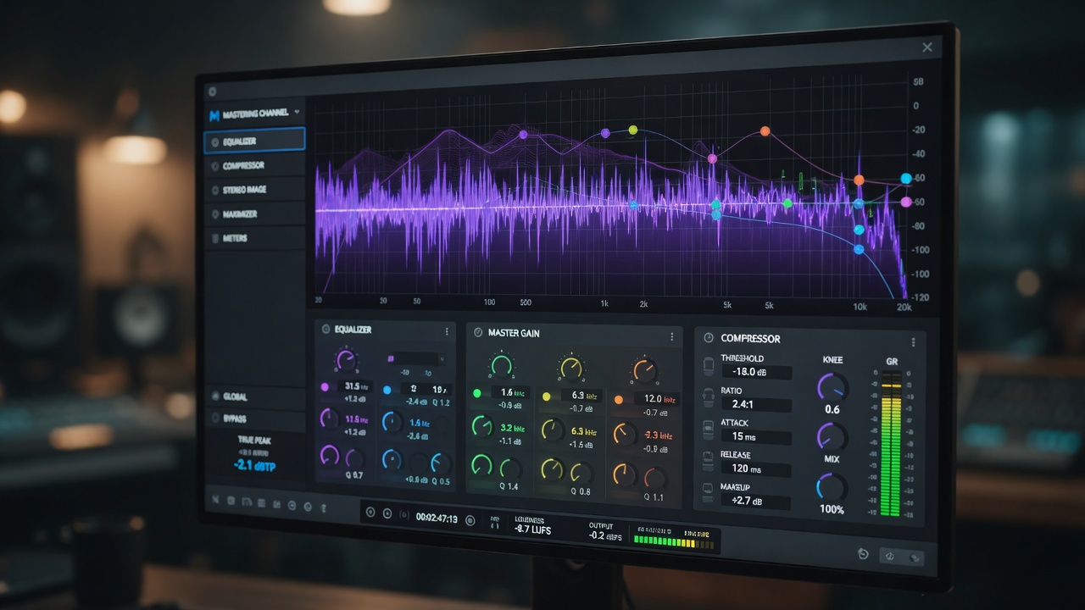Toggle the Bypass option

tap(254, 419)
